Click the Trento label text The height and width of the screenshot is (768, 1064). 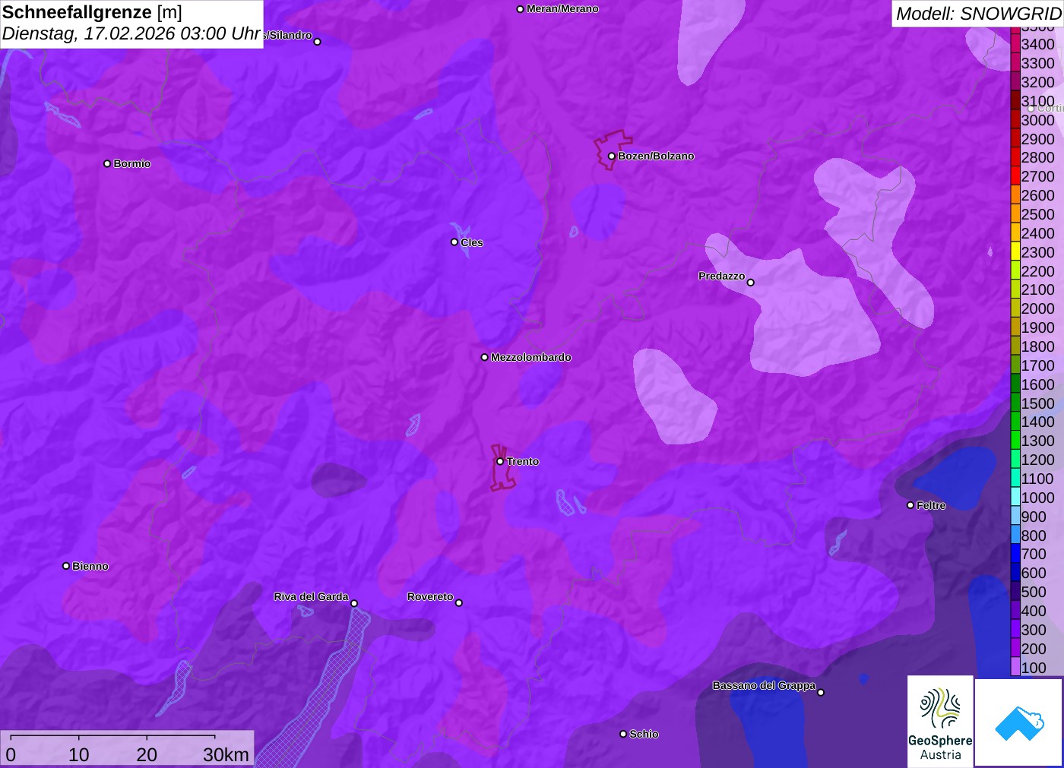point(523,461)
